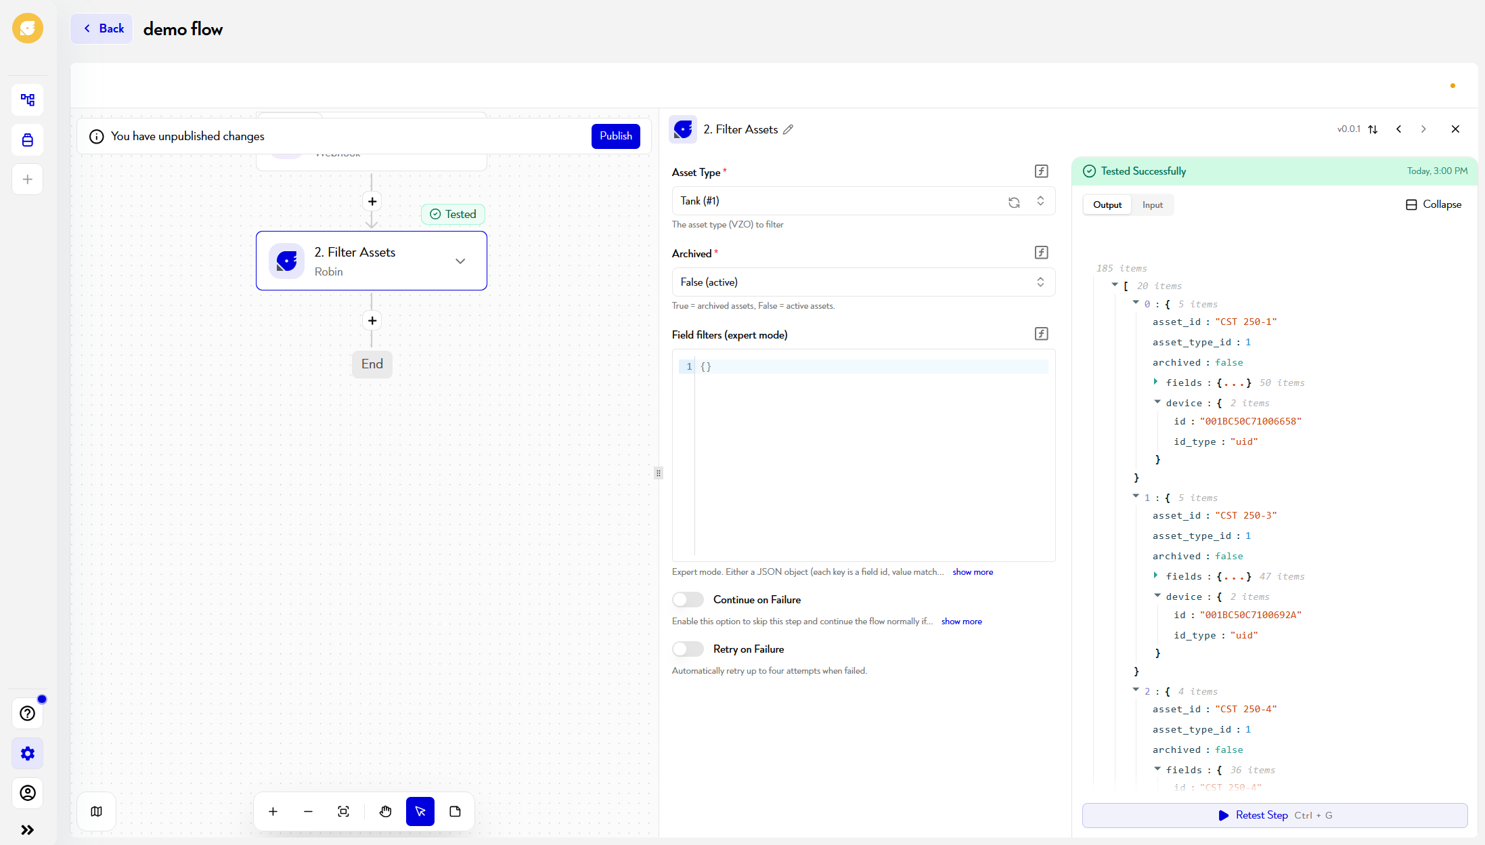Open version switch arrows next to v0.0.1
The image size is (1485, 845).
point(1373,129)
